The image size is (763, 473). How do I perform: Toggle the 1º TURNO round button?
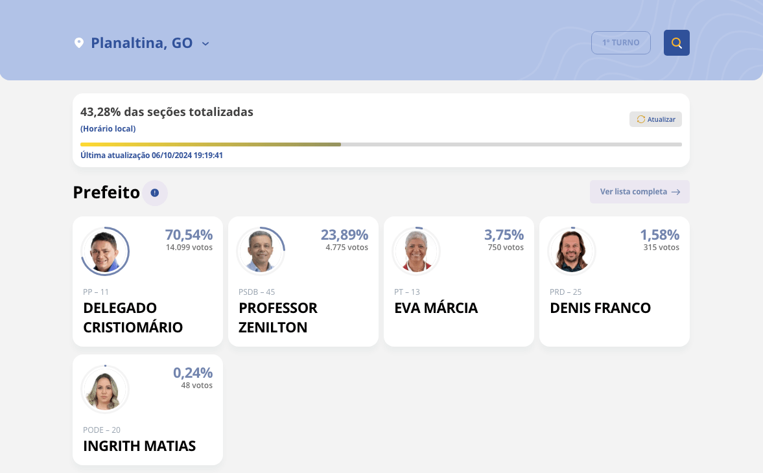click(620, 43)
